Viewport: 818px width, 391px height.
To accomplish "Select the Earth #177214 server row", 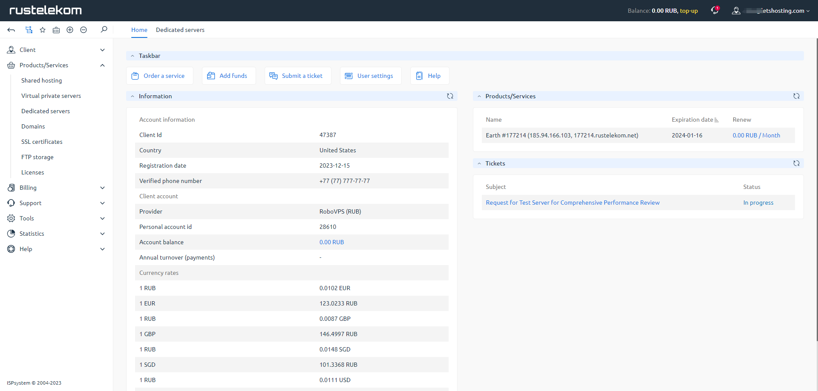I will point(638,135).
